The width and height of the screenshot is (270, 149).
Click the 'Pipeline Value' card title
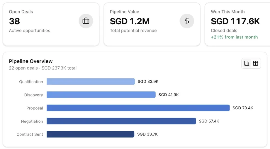coord(125,12)
